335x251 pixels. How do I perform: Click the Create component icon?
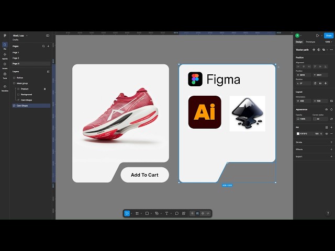coord(314,50)
